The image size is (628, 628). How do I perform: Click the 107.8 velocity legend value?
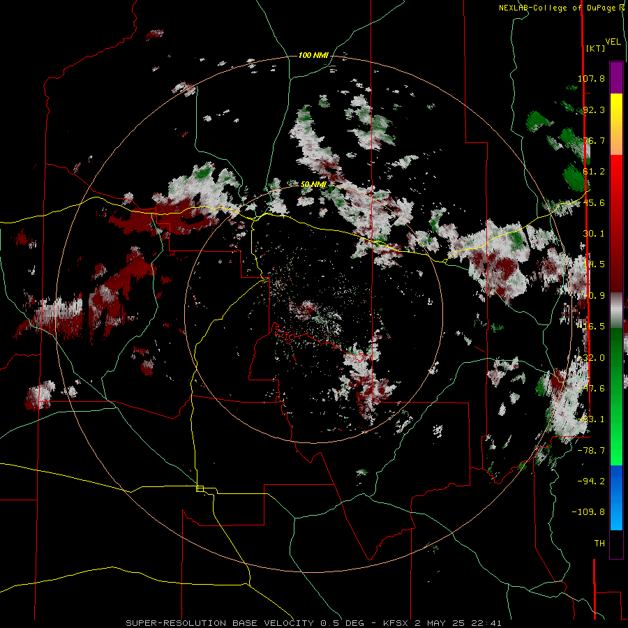591,78
